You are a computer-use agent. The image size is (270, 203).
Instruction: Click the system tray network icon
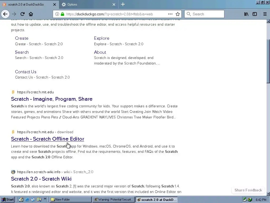coord(245,200)
